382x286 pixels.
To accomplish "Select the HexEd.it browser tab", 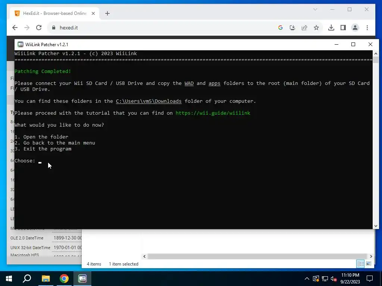I will [54, 13].
